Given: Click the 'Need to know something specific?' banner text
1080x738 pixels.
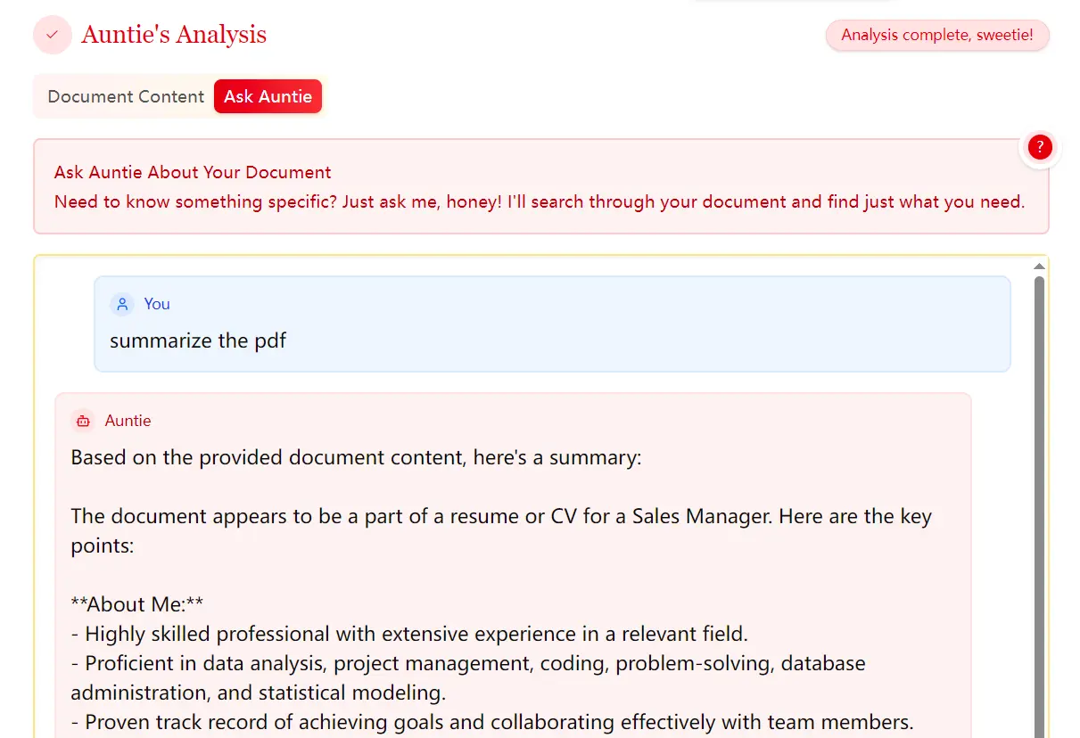Looking at the screenshot, I should coord(539,201).
